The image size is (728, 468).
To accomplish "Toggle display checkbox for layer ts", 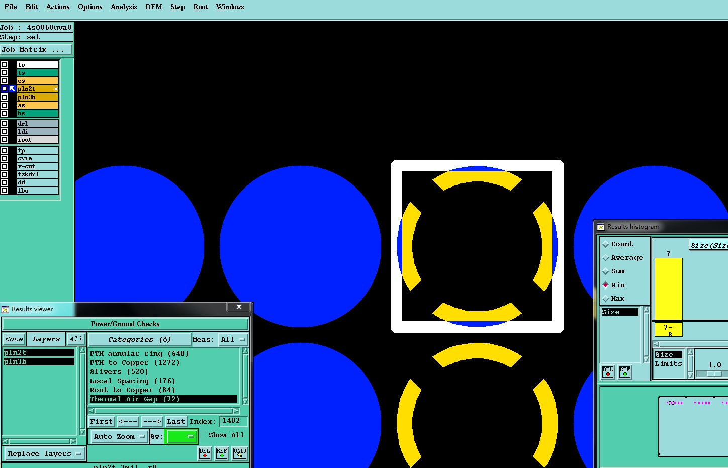I will tap(5, 73).
